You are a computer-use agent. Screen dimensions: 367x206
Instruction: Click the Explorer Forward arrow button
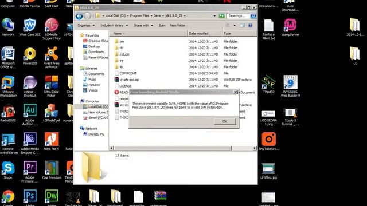click(x=87, y=16)
